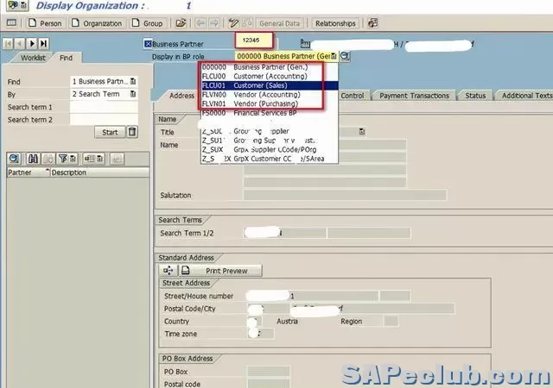The image size is (553, 388).
Task: Open the Display in BP role dropdown
Action: 334,56
